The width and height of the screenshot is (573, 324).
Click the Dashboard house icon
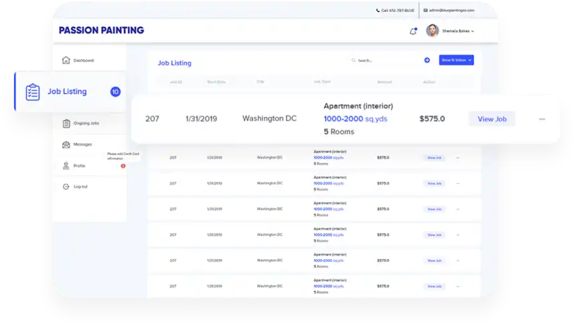pyautogui.click(x=66, y=60)
